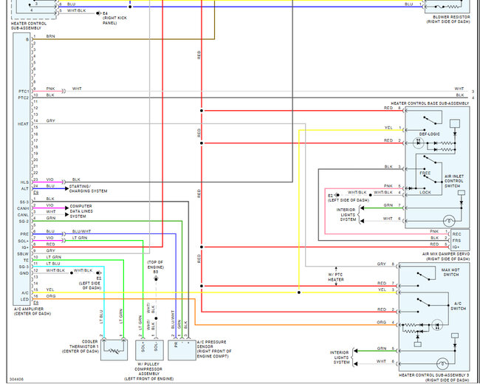
Task: Click the yellow wire splice dot near A/C switch
Action: pos(299,292)
